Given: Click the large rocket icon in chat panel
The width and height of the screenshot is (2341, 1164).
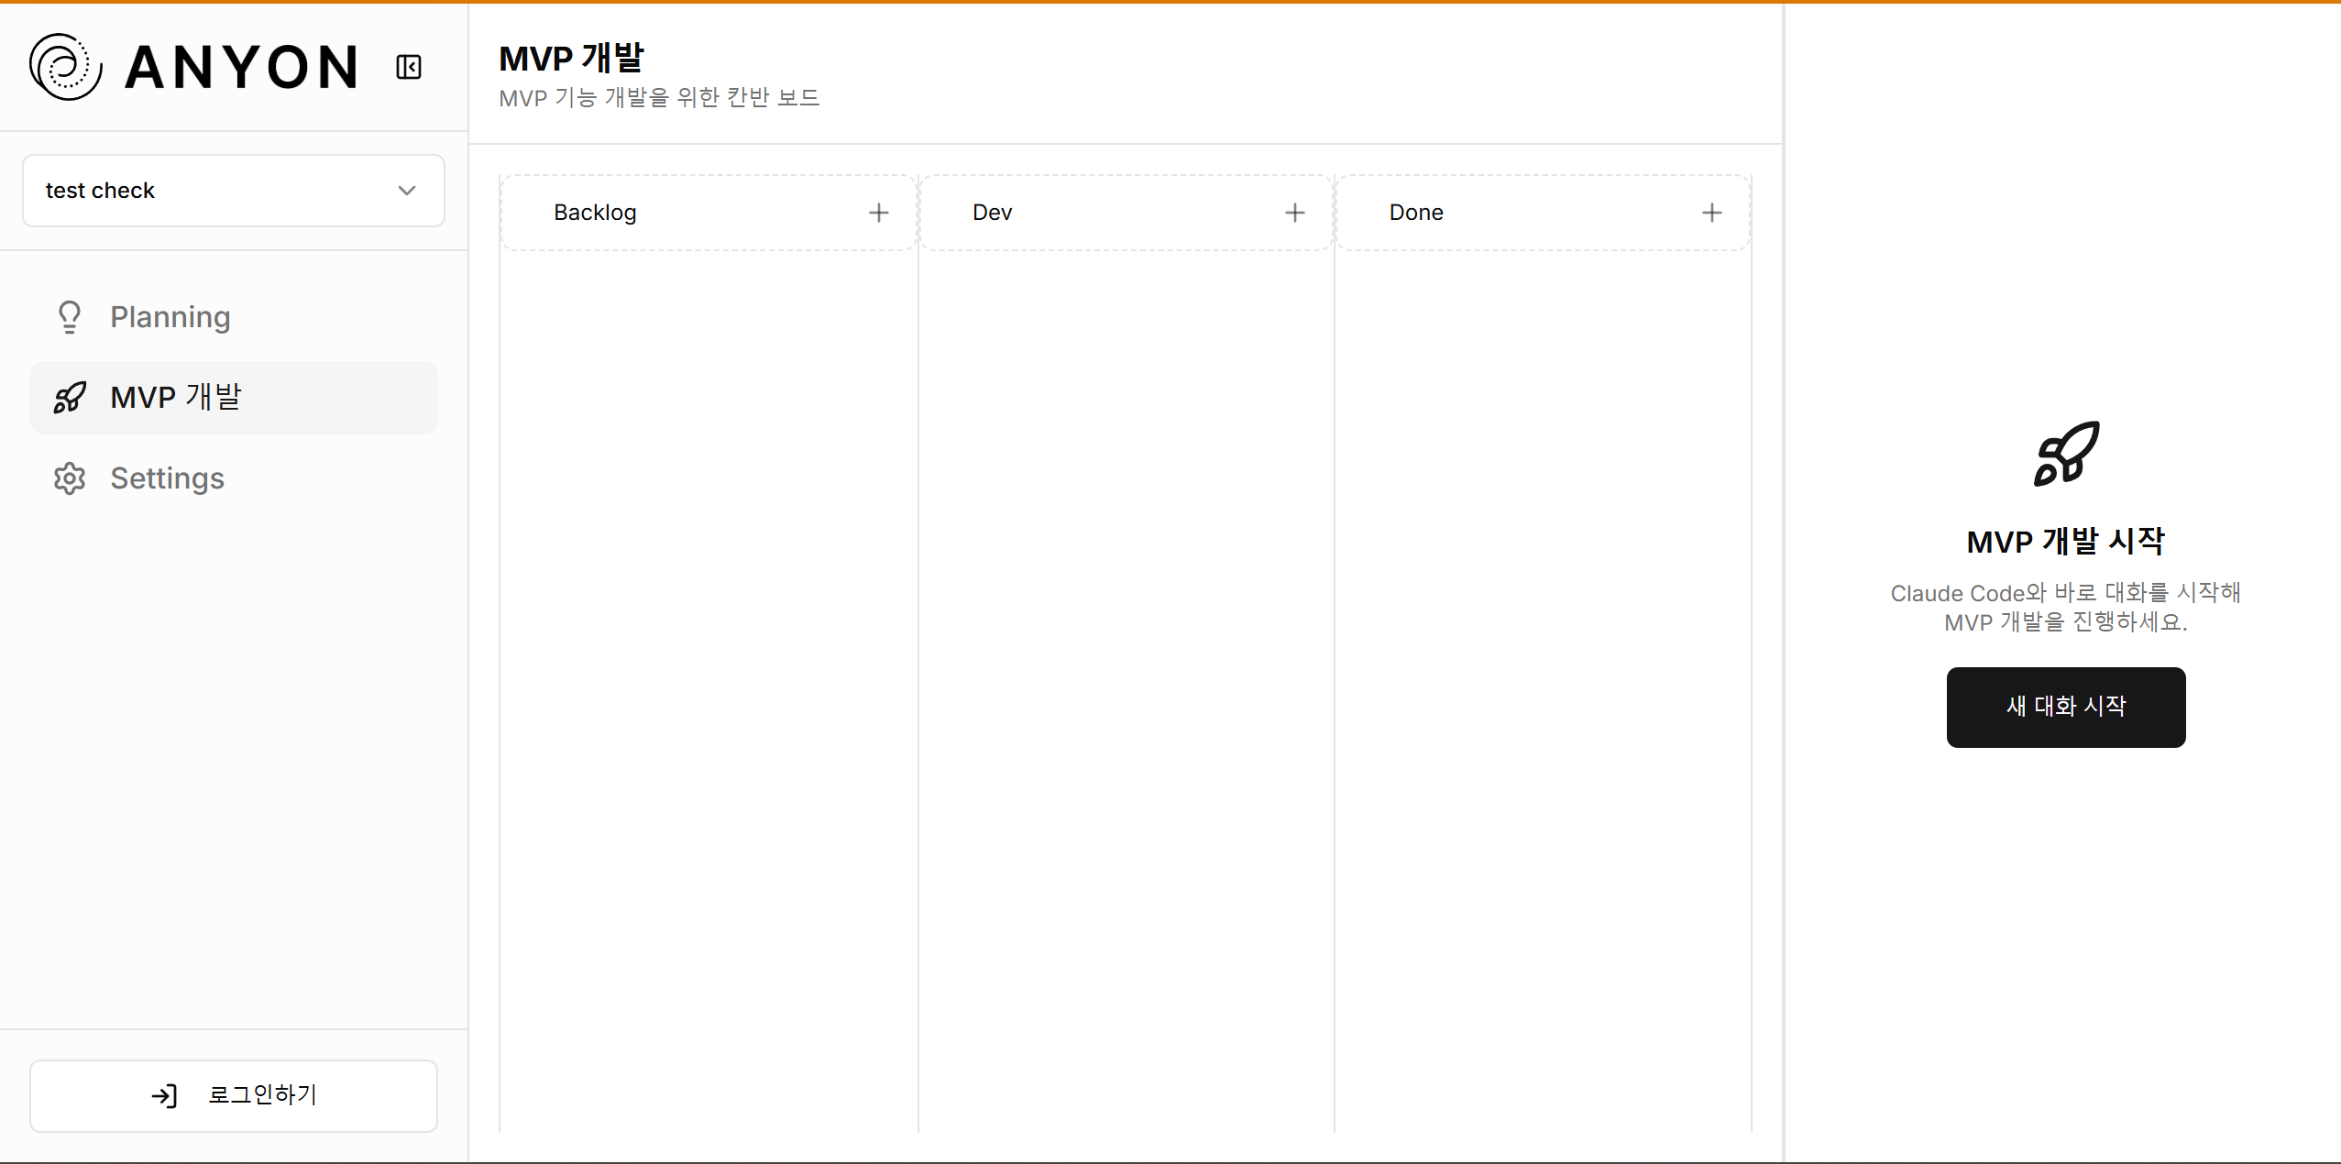Looking at the screenshot, I should click(x=2065, y=454).
